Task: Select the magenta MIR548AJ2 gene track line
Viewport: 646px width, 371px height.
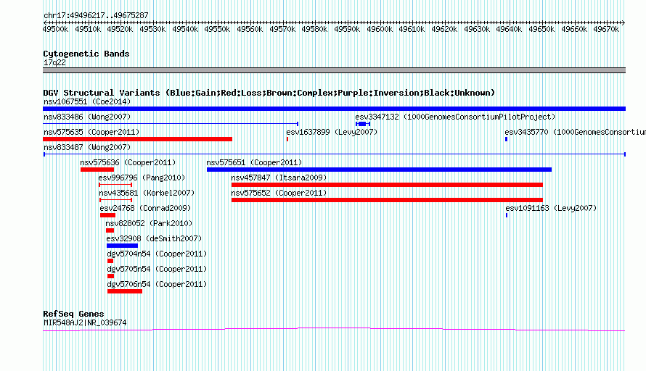Action: click(334, 330)
